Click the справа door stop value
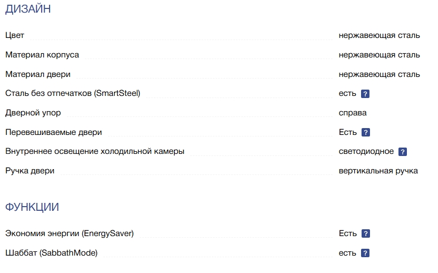The image size is (438, 273). click(353, 113)
